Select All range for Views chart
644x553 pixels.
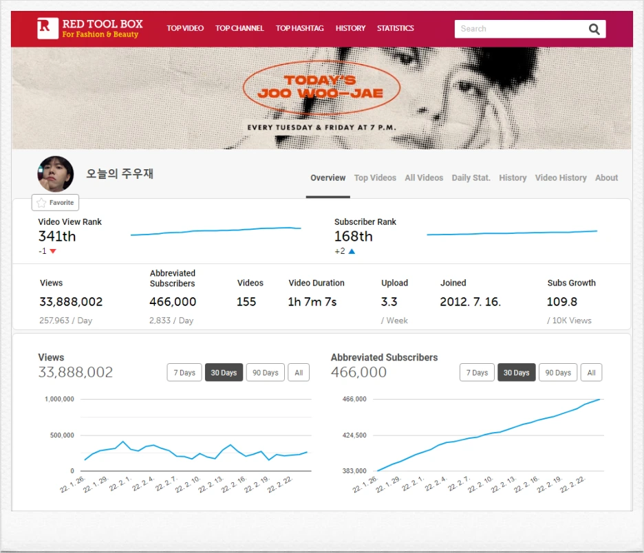tap(299, 372)
